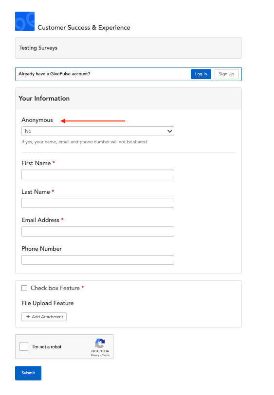Click the Log In button
The width and height of the screenshot is (274, 395).
point(201,74)
